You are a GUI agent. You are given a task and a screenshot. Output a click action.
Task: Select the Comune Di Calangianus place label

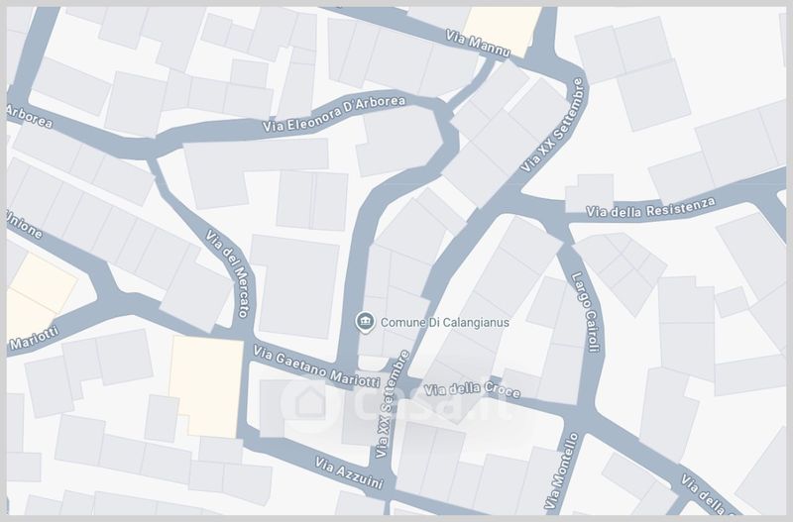(444, 322)
